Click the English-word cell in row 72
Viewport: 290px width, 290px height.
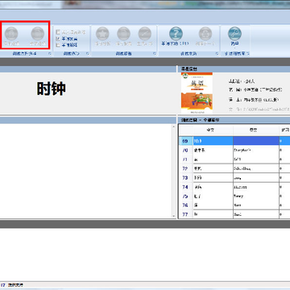256,168
